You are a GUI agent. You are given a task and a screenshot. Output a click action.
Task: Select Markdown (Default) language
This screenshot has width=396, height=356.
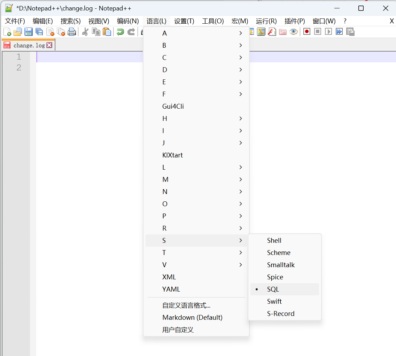pos(193,317)
